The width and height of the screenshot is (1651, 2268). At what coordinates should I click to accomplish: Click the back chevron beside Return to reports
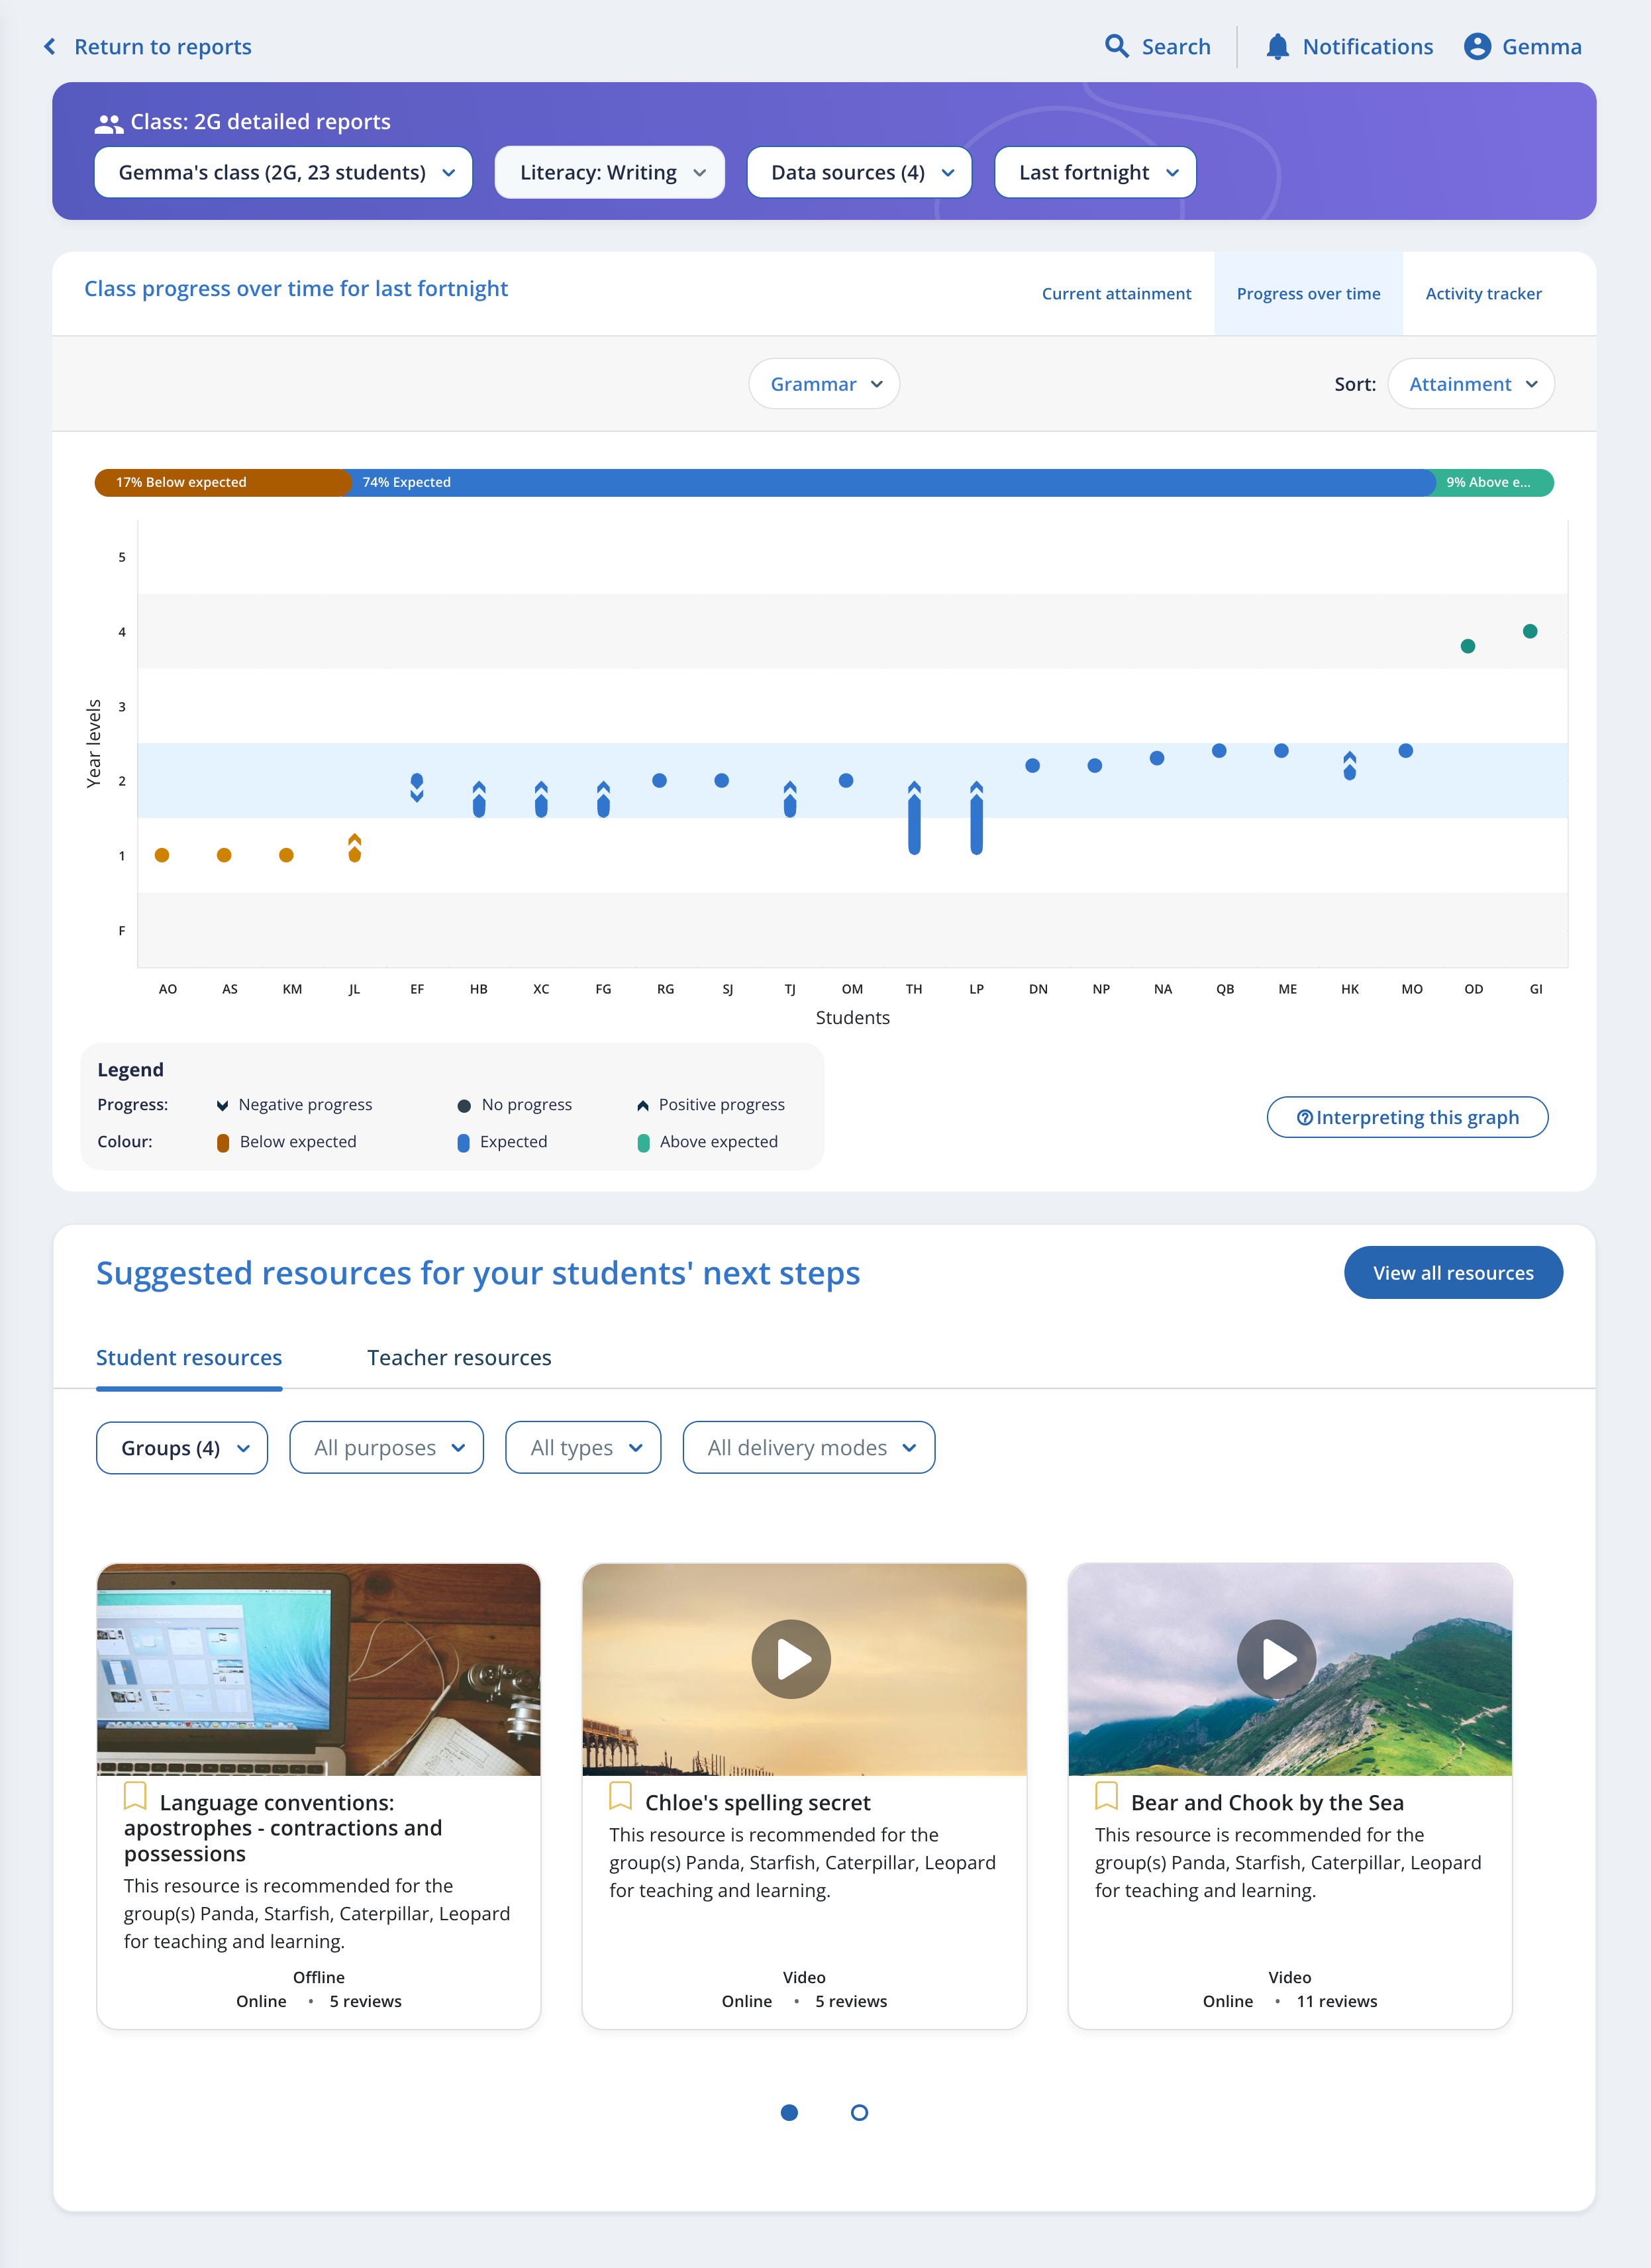[50, 46]
